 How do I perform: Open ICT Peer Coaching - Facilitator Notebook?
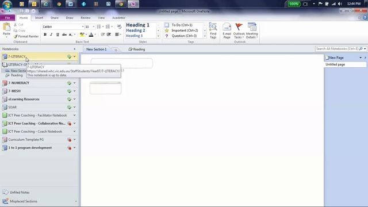point(37,115)
